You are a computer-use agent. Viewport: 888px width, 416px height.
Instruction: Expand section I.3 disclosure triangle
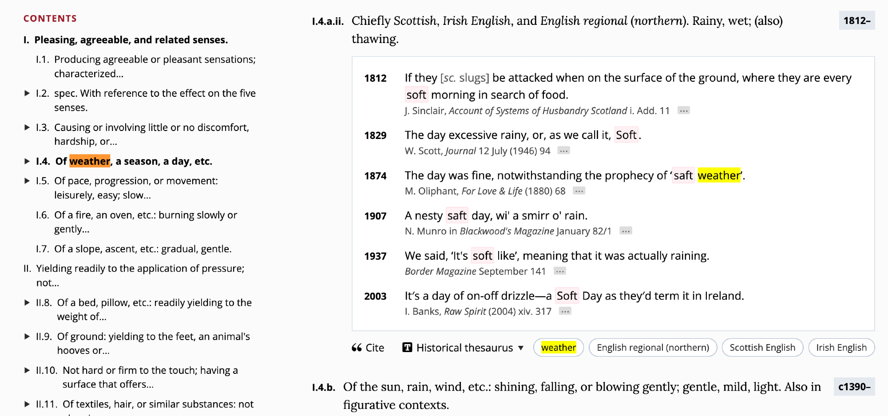(x=27, y=127)
